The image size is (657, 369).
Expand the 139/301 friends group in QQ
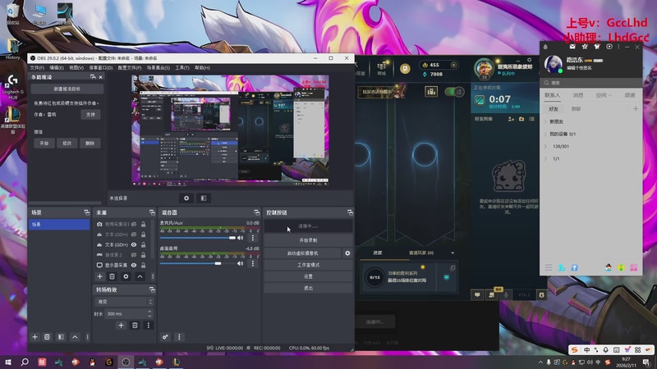pyautogui.click(x=545, y=147)
